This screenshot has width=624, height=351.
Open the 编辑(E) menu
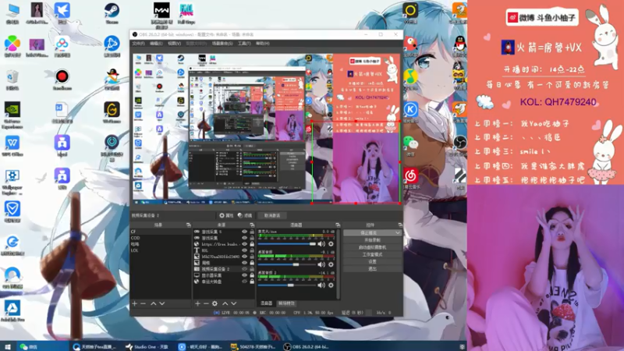pyautogui.click(x=156, y=44)
